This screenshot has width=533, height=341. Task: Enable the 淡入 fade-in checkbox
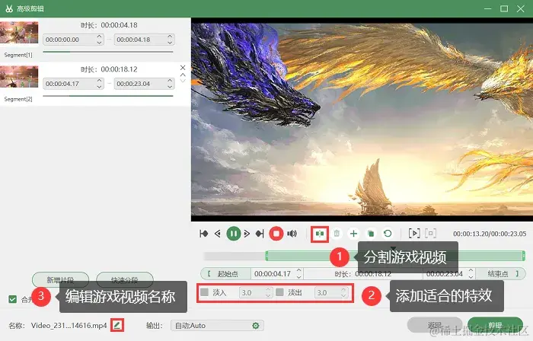point(204,292)
